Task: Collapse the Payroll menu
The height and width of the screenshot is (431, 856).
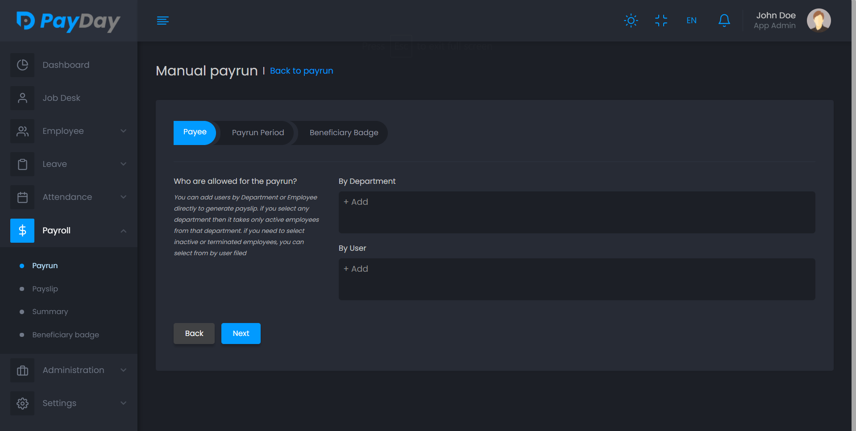Action: [x=124, y=231]
